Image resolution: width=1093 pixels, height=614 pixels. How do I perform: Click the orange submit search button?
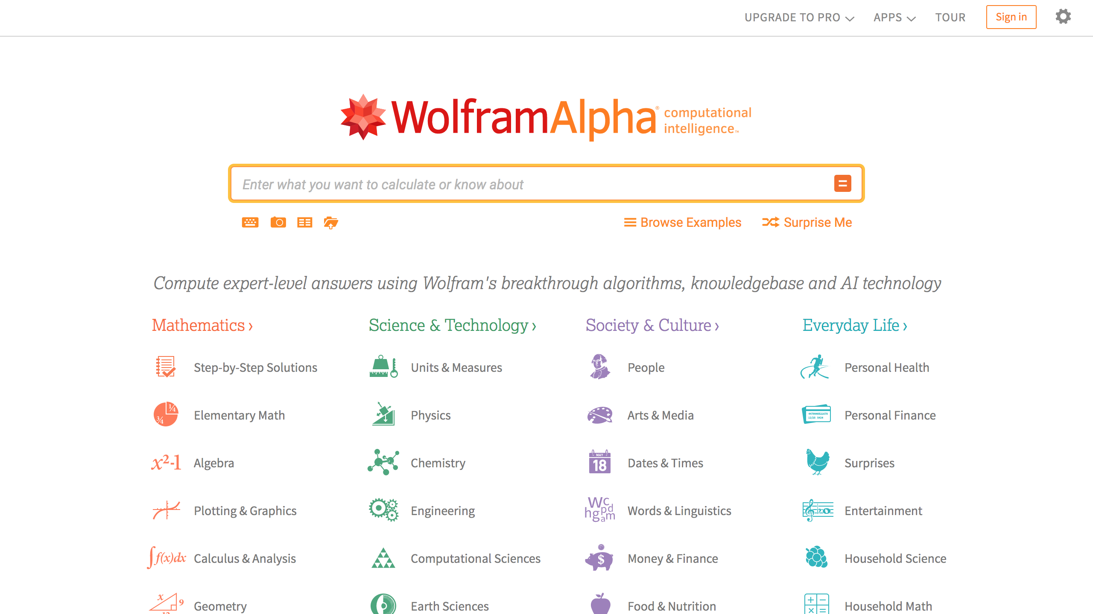[842, 184]
